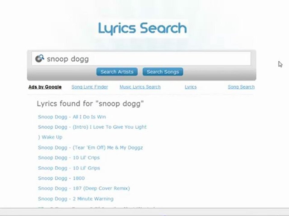
Task: Click the Search Songs button
Action: (x=163, y=72)
